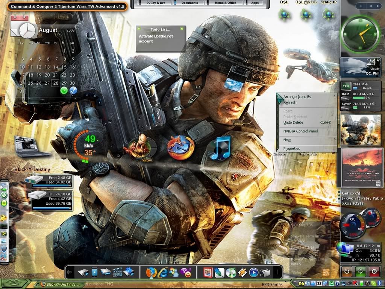The width and height of the screenshot is (385, 289).
Task: Select Properties in the context menu
Action: click(x=291, y=148)
